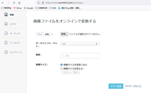Click the 「広さ」x「高さ」 size input
The width and height of the screenshot is (151, 93).
[x=70, y=72]
